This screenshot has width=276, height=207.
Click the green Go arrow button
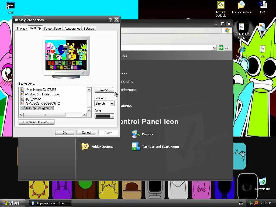[x=221, y=48]
